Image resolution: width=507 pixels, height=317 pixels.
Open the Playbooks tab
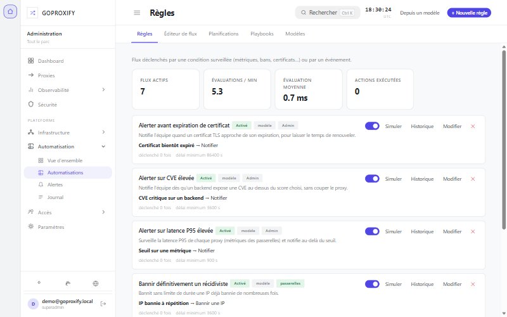click(262, 34)
